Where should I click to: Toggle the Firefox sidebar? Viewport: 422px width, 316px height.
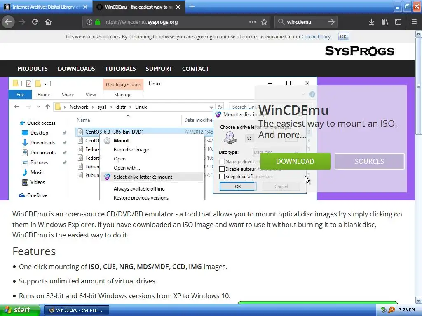click(x=398, y=22)
